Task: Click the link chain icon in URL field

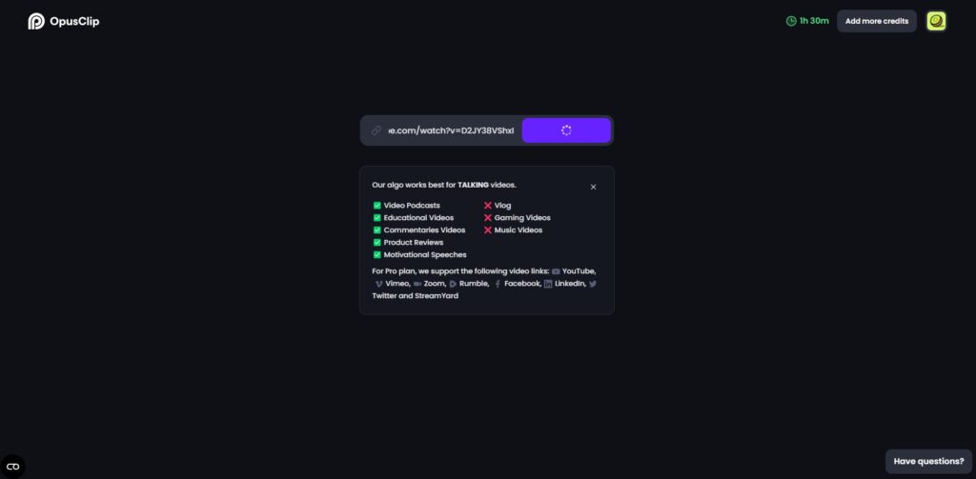Action: click(x=376, y=130)
